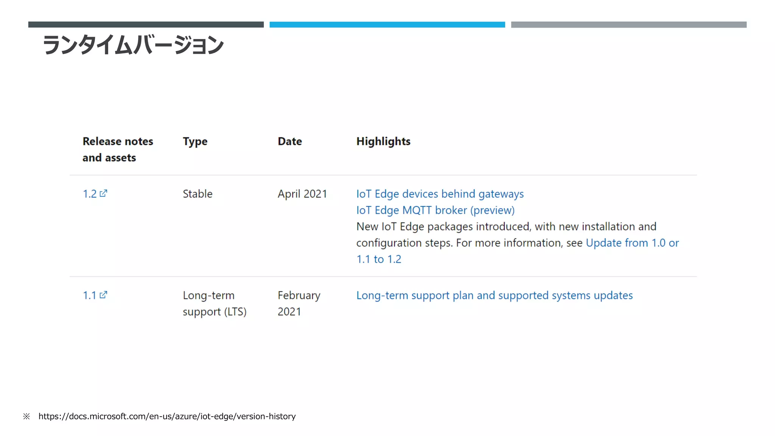Select the Date column header

pos(290,141)
